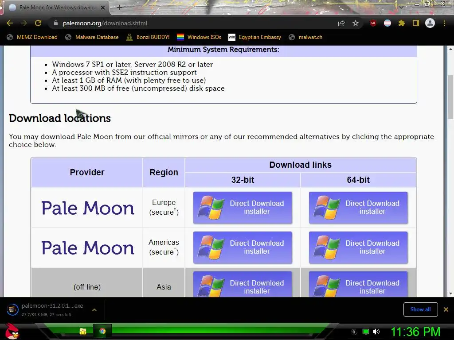This screenshot has width=454, height=340.
Task: Click the Download locations heading
Action: point(60,118)
